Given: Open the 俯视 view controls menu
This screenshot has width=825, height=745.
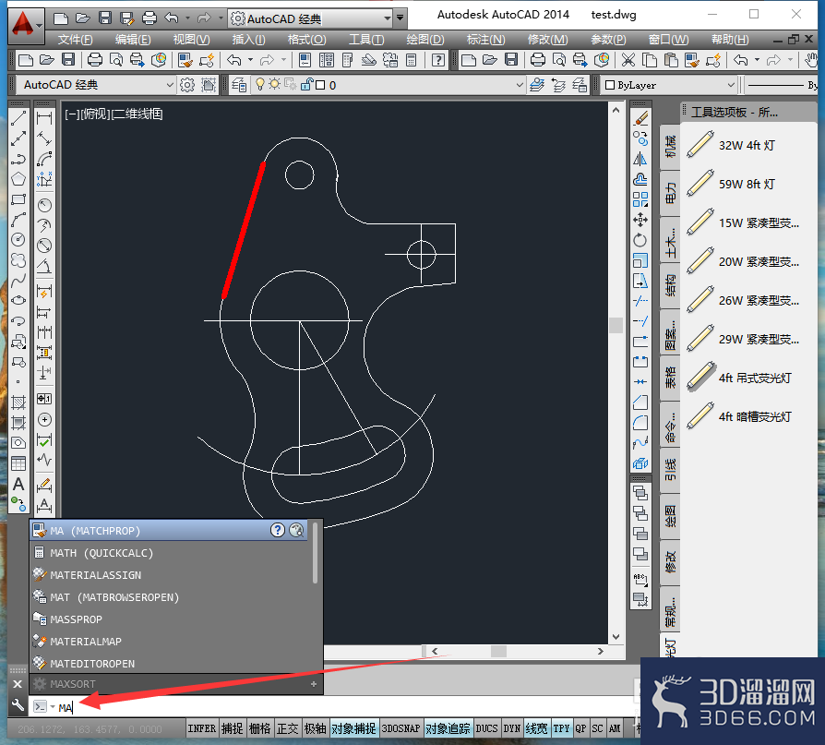Looking at the screenshot, I should [x=95, y=114].
